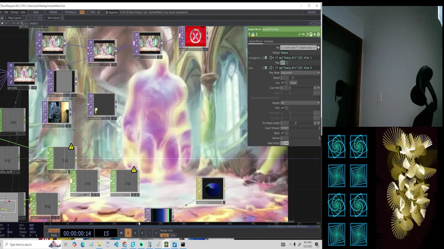Open File Explorer from the taskbar

coord(99,245)
